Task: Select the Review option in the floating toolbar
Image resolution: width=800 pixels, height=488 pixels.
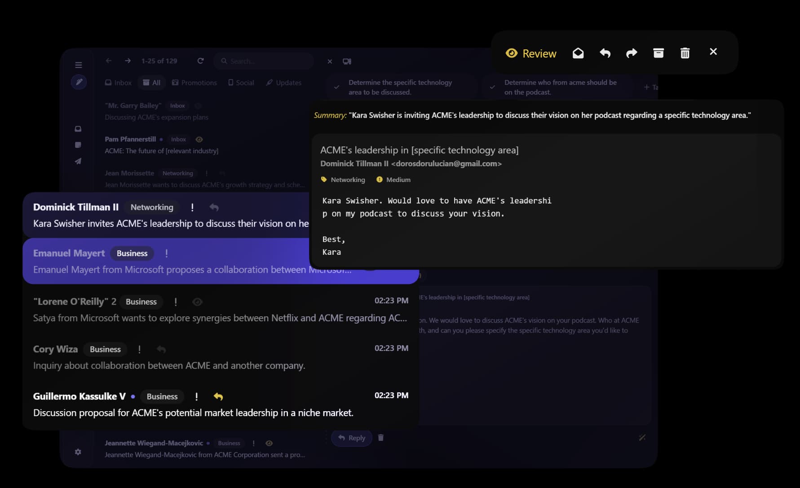Action: pyautogui.click(x=531, y=53)
